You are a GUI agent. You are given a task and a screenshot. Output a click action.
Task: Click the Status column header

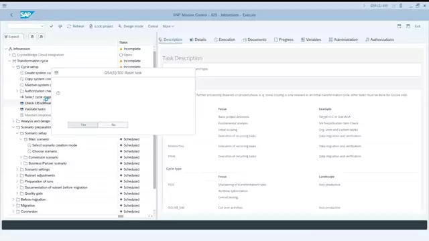click(x=123, y=42)
